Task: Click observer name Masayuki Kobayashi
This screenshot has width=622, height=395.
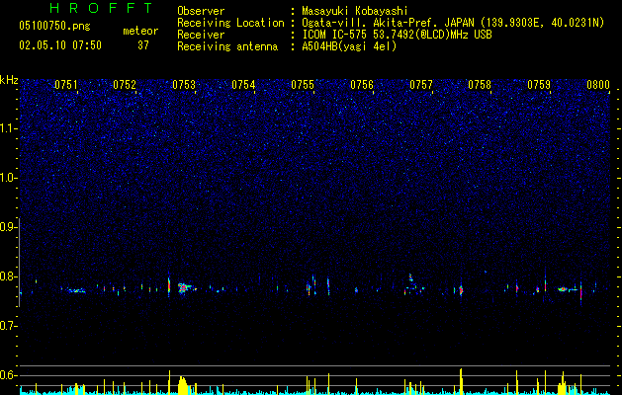Action: (x=354, y=11)
